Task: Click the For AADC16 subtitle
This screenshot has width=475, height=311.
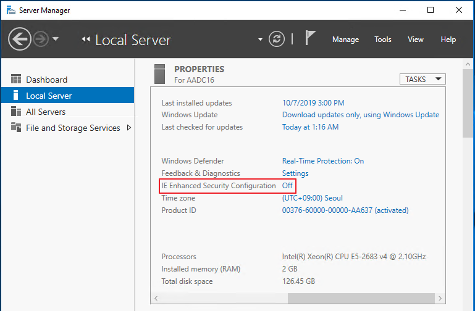Action: click(194, 80)
